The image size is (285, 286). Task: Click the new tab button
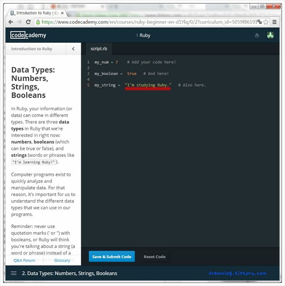coord(72,13)
